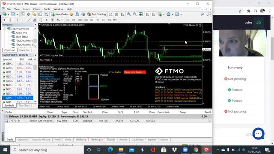The image size is (274, 154).
Task: Select the cursor arrow tool
Action: (5, 20)
